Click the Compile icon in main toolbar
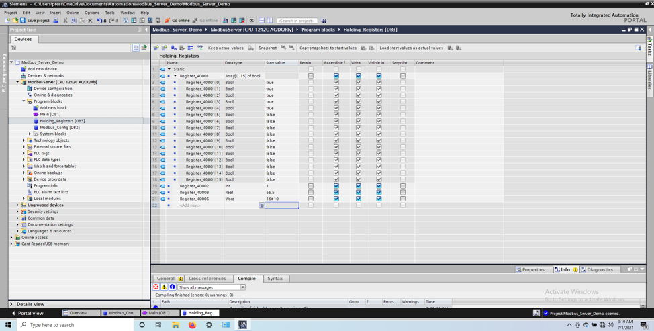The height and width of the screenshot is (331, 654). pos(126,20)
